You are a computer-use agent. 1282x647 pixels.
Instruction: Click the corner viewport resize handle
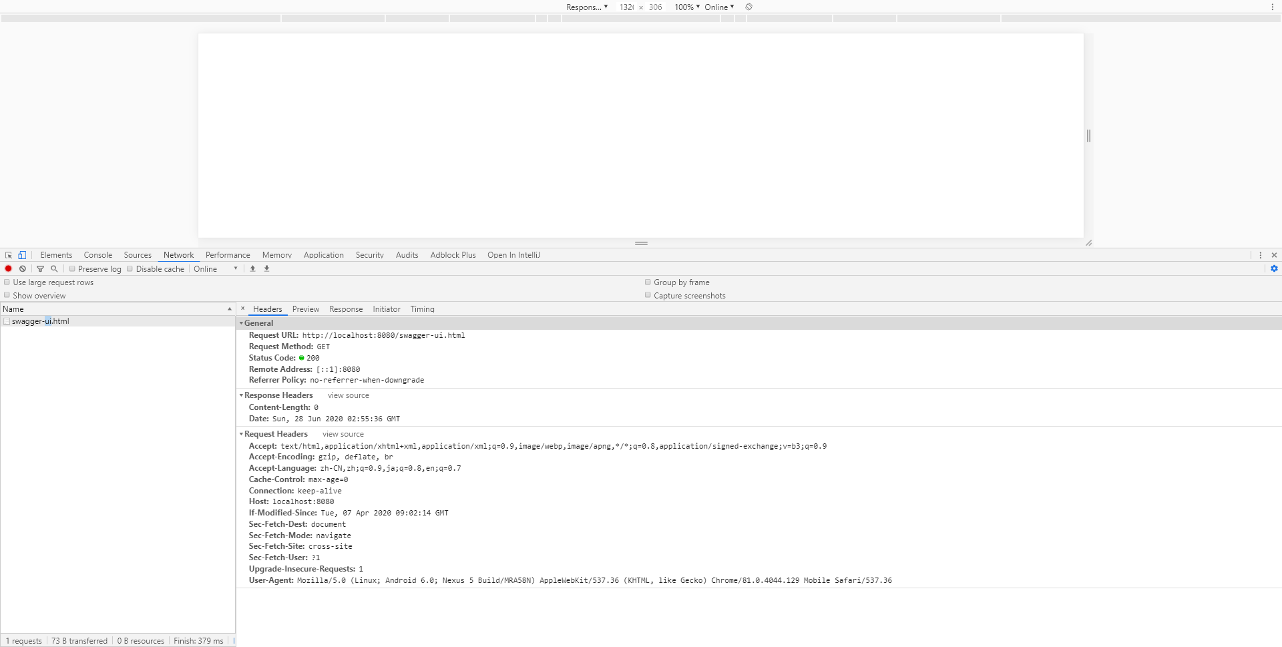tap(1088, 242)
